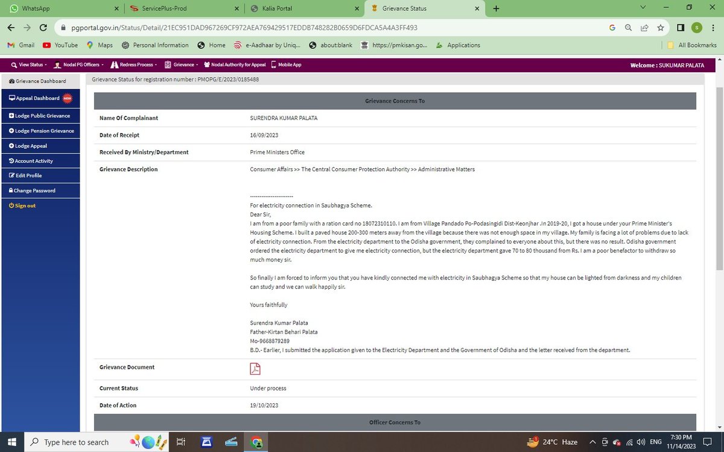Click the Google icon in address bar
Viewport: 724px width, 452px height.
click(612, 28)
